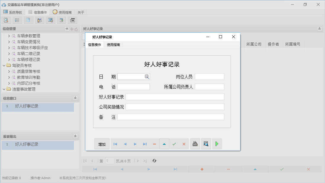This screenshot has width=325, height=183.
Task: Jump to first record with the navigation icon
Action: coord(115,144)
